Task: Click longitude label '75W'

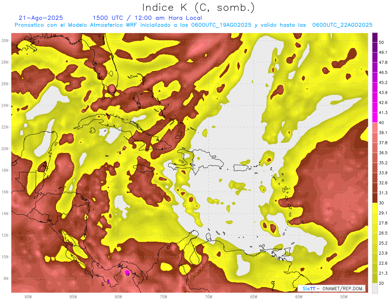Action: click(x=163, y=297)
